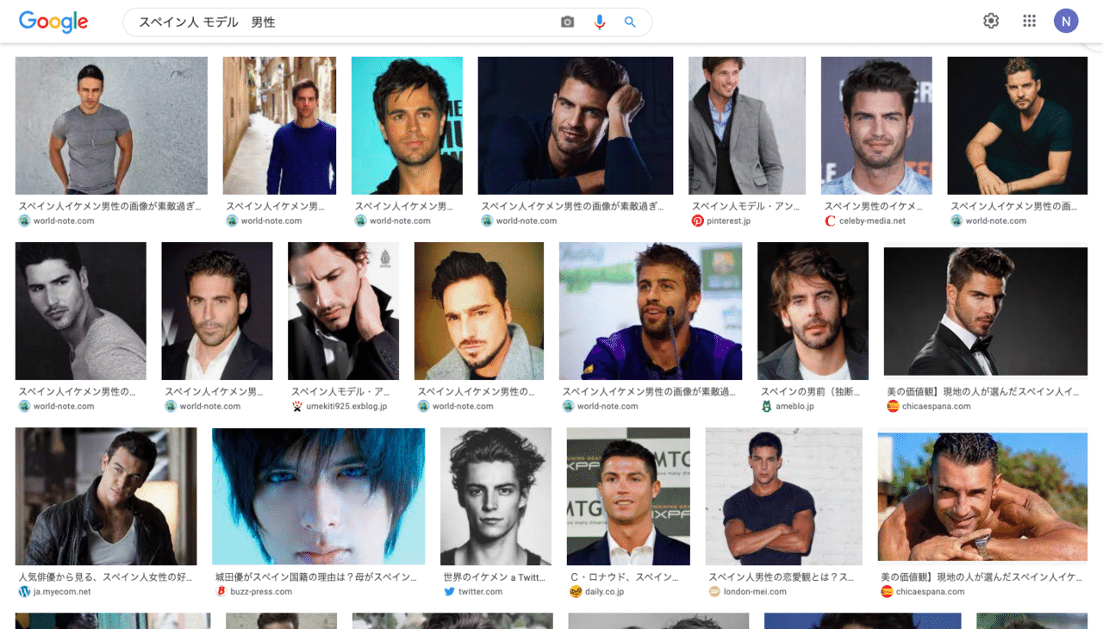Open the ja.myecom.net source link
This screenshot has width=1103, height=629.
[x=62, y=592]
